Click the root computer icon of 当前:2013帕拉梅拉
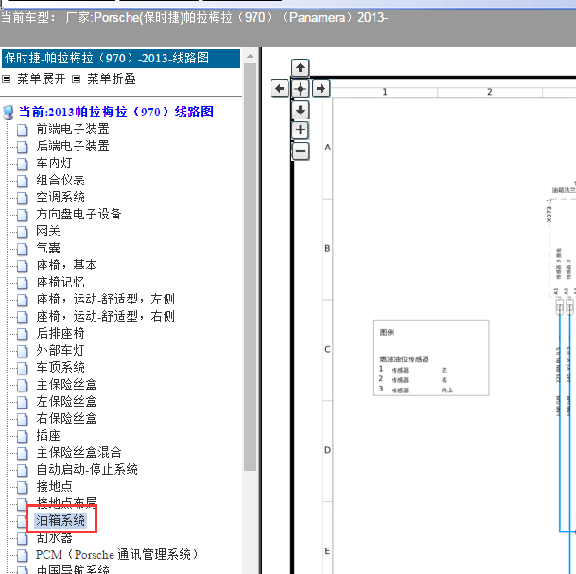Image resolution: width=576 pixels, height=574 pixels. tap(9, 113)
